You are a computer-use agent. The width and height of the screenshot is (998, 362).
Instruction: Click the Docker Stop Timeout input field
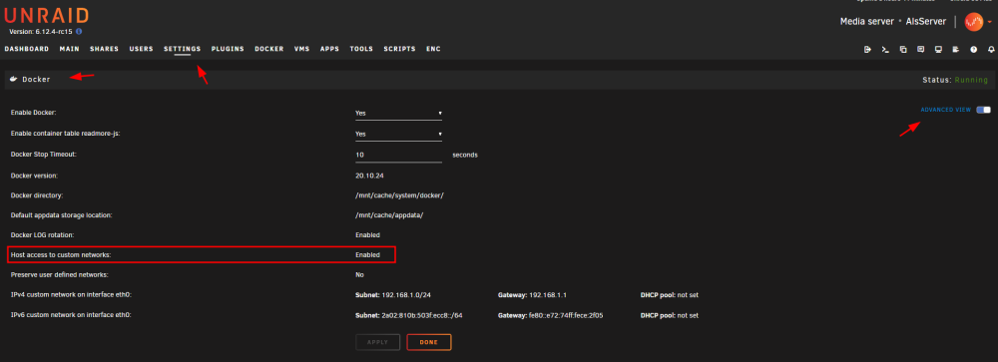click(398, 156)
